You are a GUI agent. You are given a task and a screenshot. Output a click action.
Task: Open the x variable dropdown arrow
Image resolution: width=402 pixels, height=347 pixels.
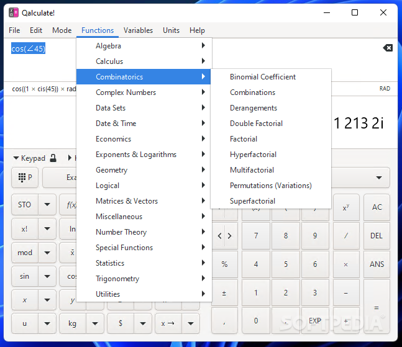(47, 300)
